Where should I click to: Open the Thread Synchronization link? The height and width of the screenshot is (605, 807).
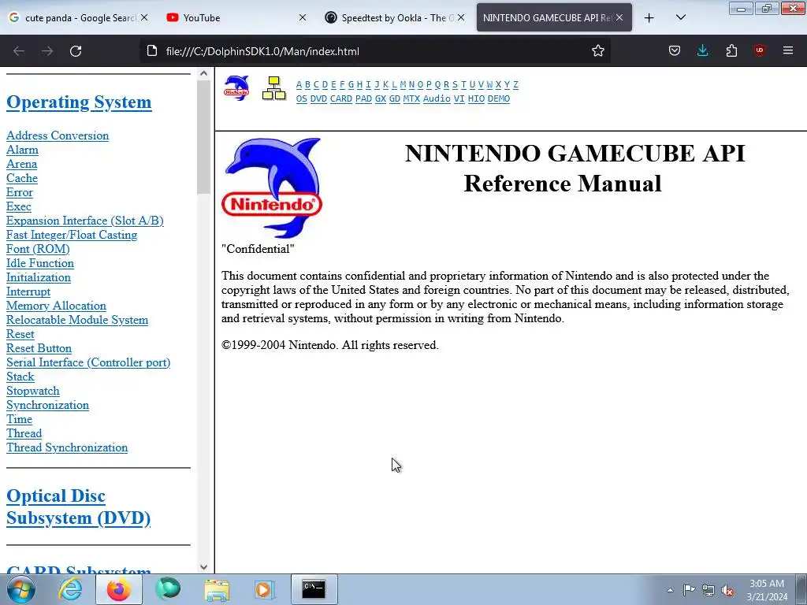pos(67,447)
